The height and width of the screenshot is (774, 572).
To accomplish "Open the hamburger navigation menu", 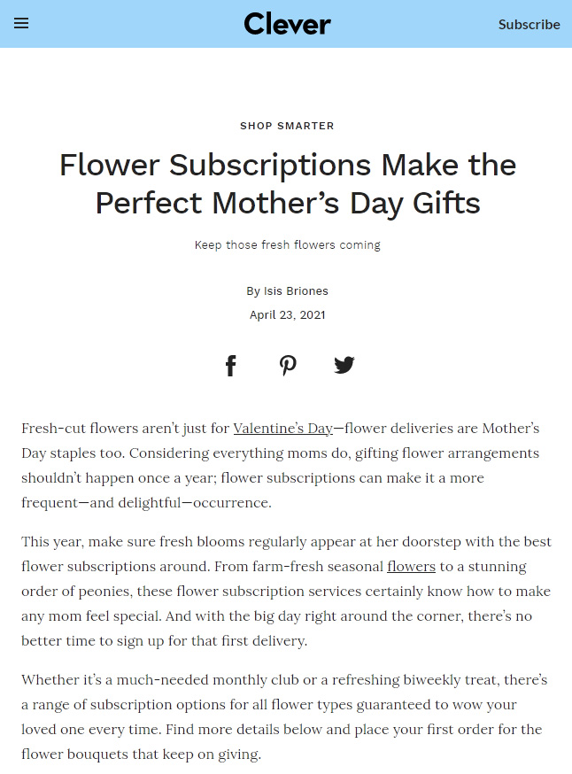I will [x=21, y=24].
